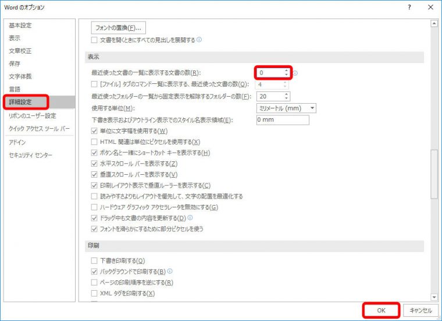Check XML タグを印刷する
Image resolution: width=442 pixels, height=321 pixels.
pyautogui.click(x=94, y=294)
